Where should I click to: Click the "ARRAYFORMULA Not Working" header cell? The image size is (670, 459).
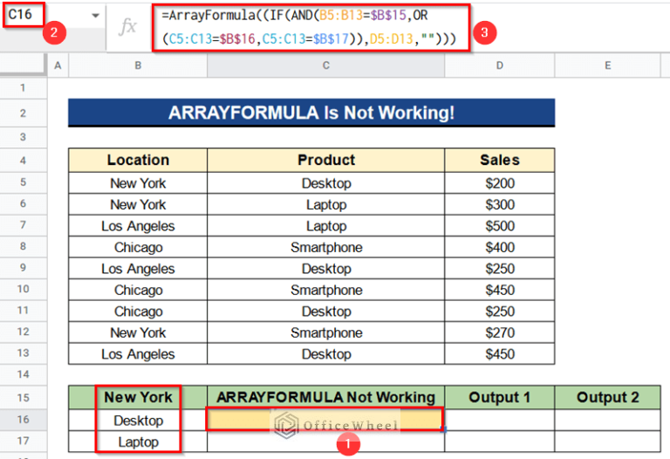pyautogui.click(x=325, y=397)
